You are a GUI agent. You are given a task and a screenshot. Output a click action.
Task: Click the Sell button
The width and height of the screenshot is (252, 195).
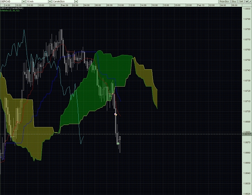pyautogui.click(x=241, y=2)
